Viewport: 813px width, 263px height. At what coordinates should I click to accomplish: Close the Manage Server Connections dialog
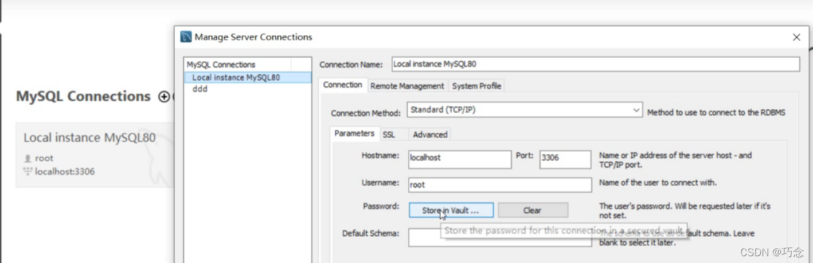coord(796,37)
